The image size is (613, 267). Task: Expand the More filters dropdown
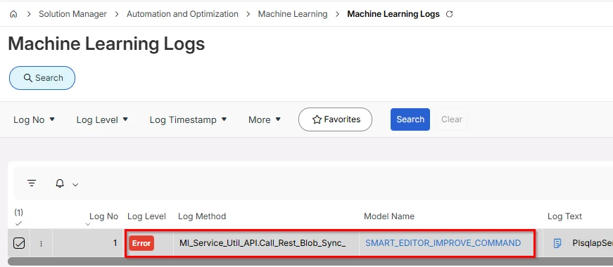point(265,119)
